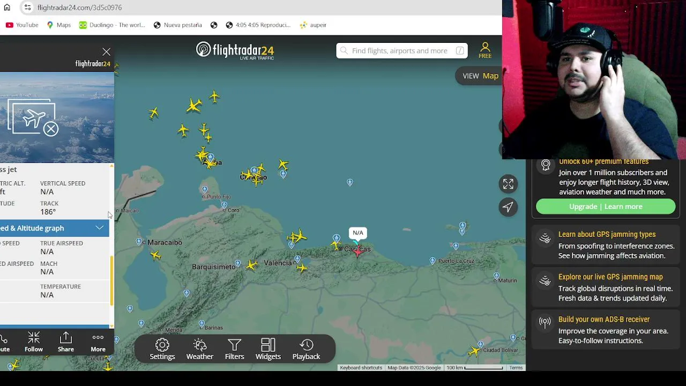686x386 pixels.
Task: Click the address bar URL
Action: pyautogui.click(x=80, y=8)
